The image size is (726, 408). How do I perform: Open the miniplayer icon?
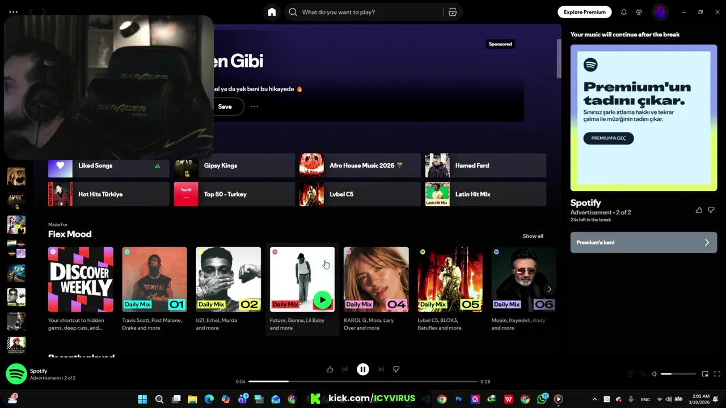[705, 374]
